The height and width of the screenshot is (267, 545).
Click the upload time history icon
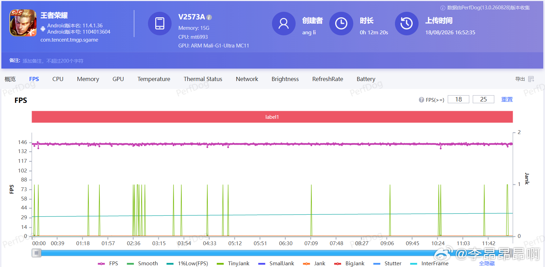tap(407, 24)
